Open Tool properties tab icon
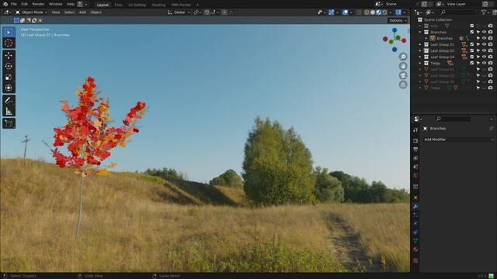The height and width of the screenshot is (279, 497). click(415, 129)
